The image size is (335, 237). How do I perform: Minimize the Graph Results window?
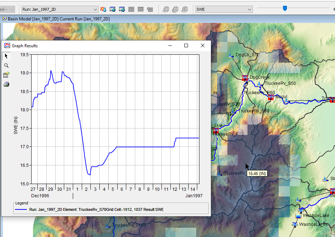point(170,45)
